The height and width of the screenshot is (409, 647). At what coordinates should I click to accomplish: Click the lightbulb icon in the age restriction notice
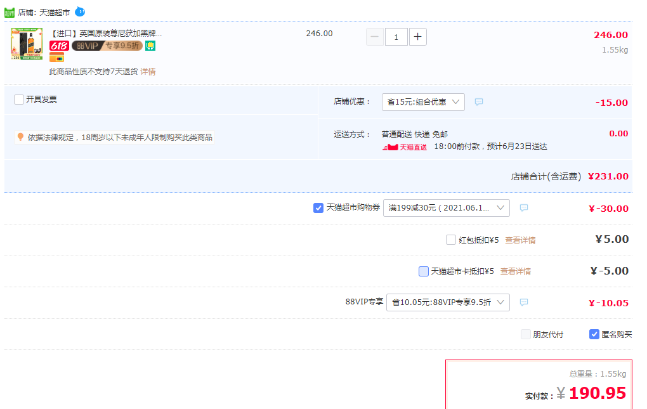(20, 137)
